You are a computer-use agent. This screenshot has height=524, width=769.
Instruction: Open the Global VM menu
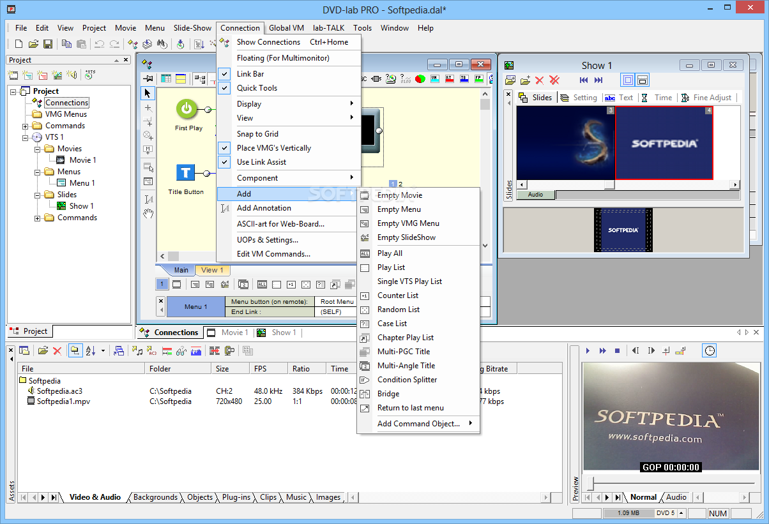(x=286, y=28)
